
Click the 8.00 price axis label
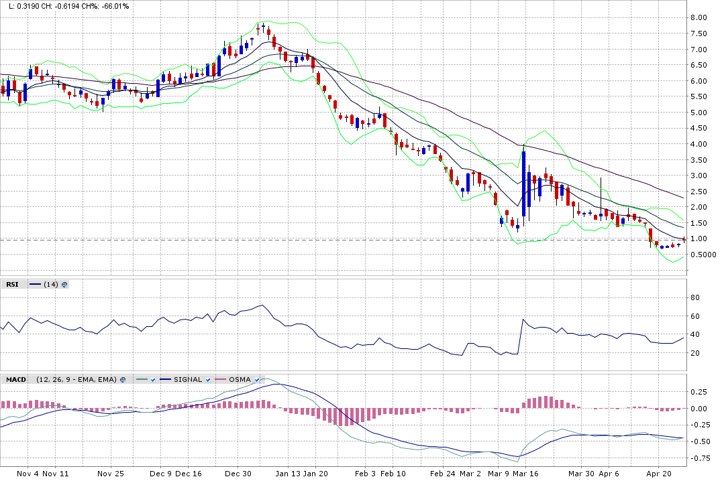[x=699, y=17]
